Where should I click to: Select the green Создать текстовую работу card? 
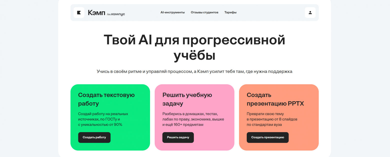pos(110,117)
